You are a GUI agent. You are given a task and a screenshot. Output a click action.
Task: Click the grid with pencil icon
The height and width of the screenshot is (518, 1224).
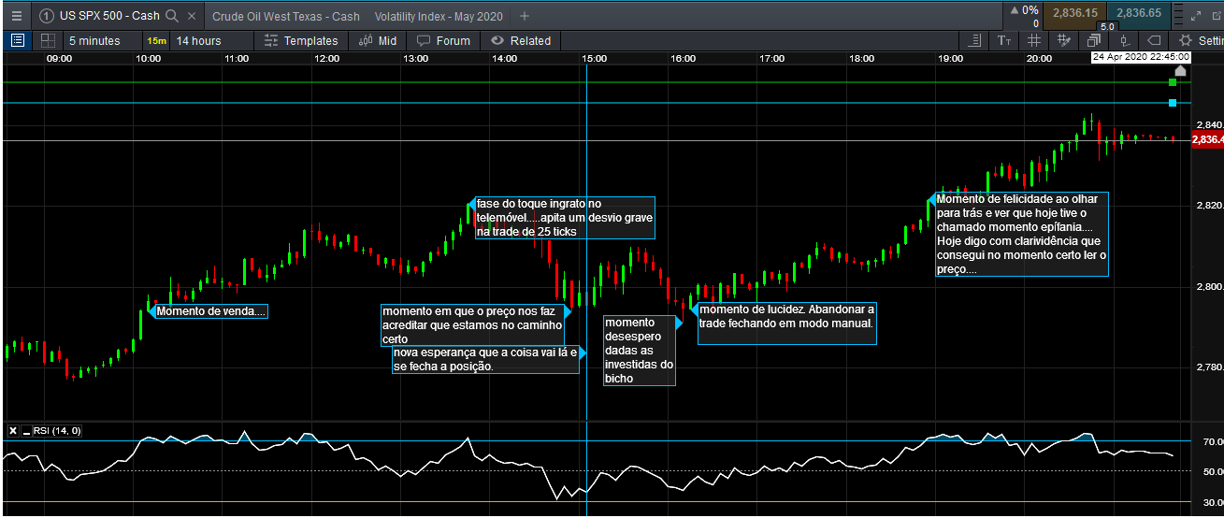tap(1064, 40)
